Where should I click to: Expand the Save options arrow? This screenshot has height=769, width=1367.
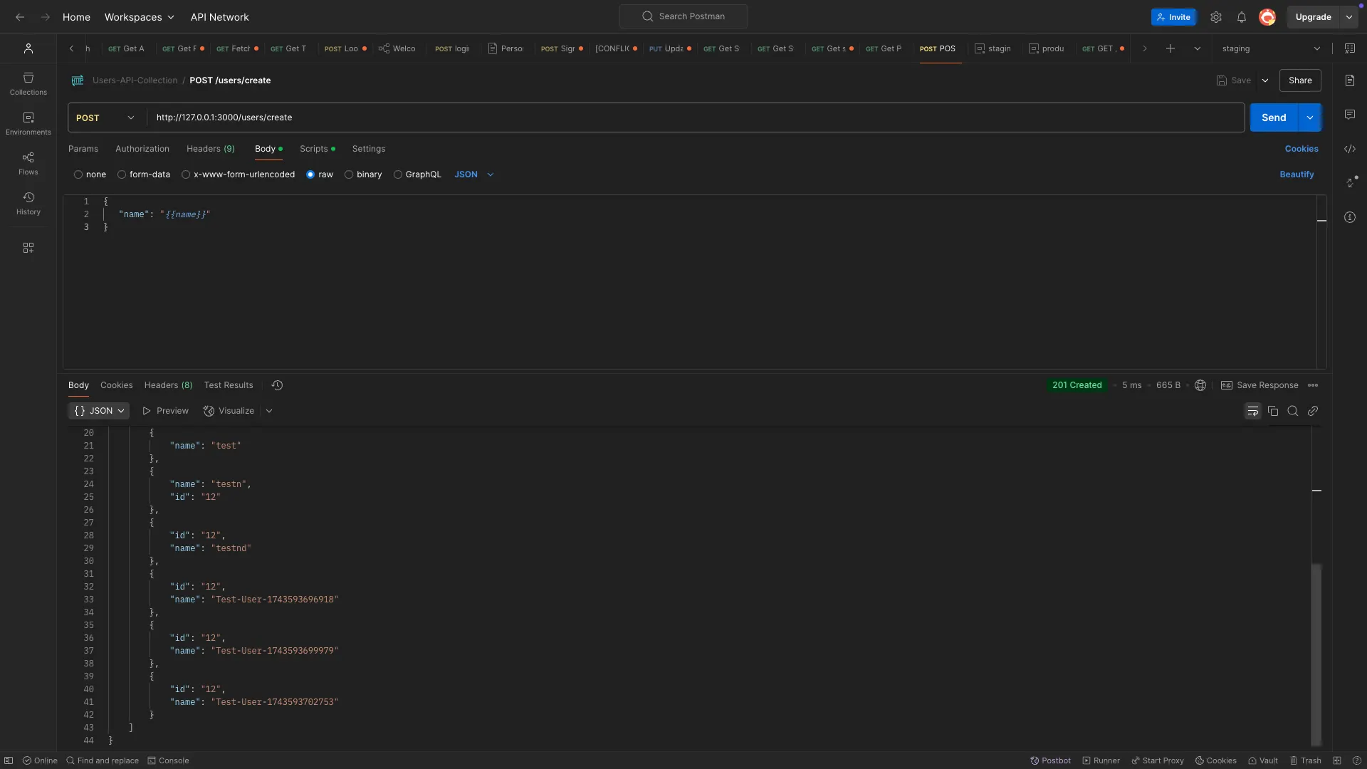coord(1265,80)
